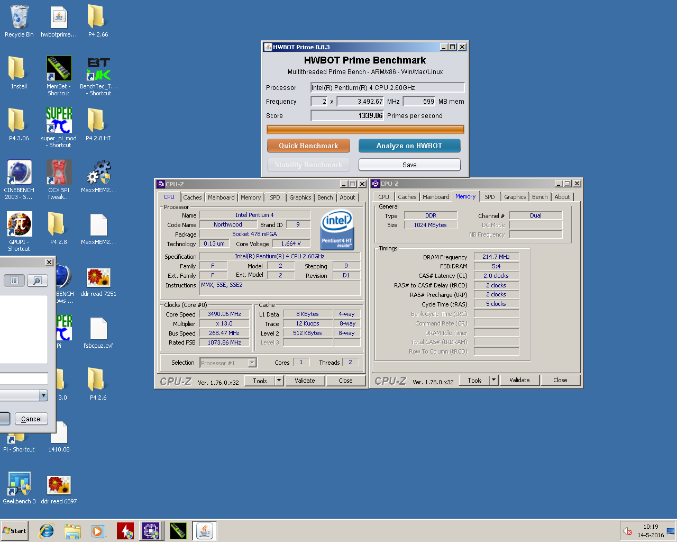The height and width of the screenshot is (542, 677).
Task: Open the P4 2.8 folder
Action: [x=59, y=229]
